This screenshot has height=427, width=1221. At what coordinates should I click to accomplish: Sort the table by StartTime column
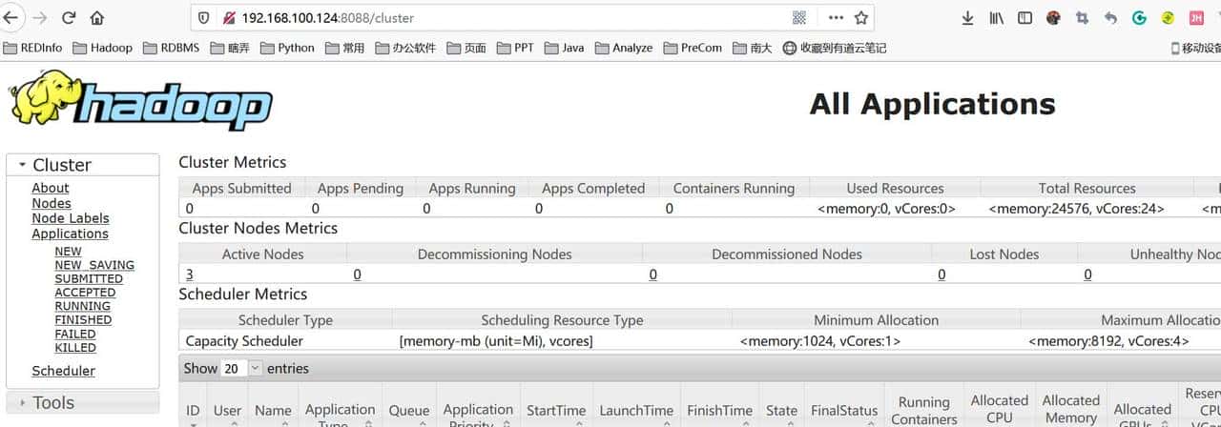[x=556, y=411]
